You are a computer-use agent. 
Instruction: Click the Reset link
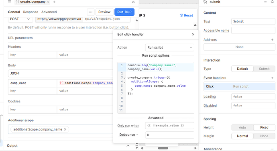click(187, 16)
